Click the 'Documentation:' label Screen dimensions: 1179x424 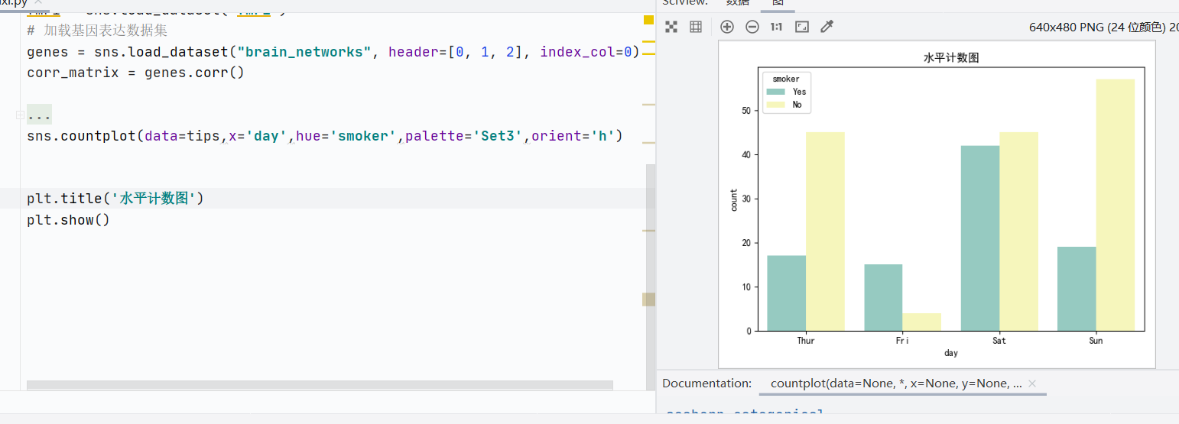707,384
